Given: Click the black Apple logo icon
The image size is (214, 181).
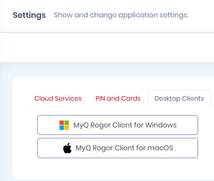Looking at the screenshot, I should click(x=67, y=148).
